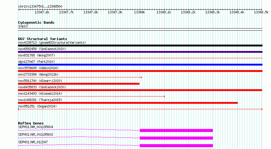This screenshot has width=271, height=149.
Task: Click the blue dgv127n67 variant bar
Action: click(x=140, y=65)
